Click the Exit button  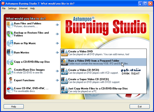pyautogui.click(x=140, y=106)
